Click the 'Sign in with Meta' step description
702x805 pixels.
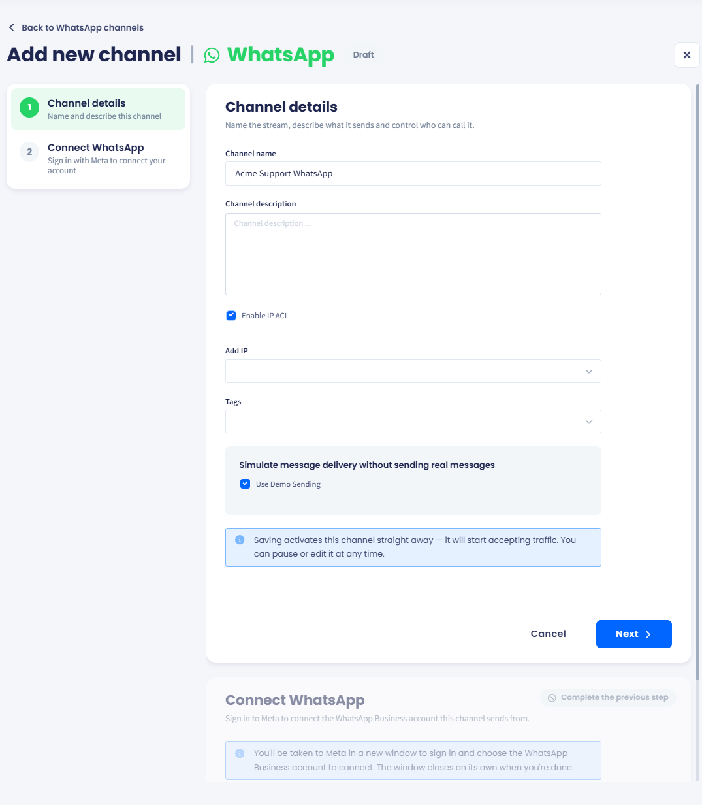click(106, 165)
